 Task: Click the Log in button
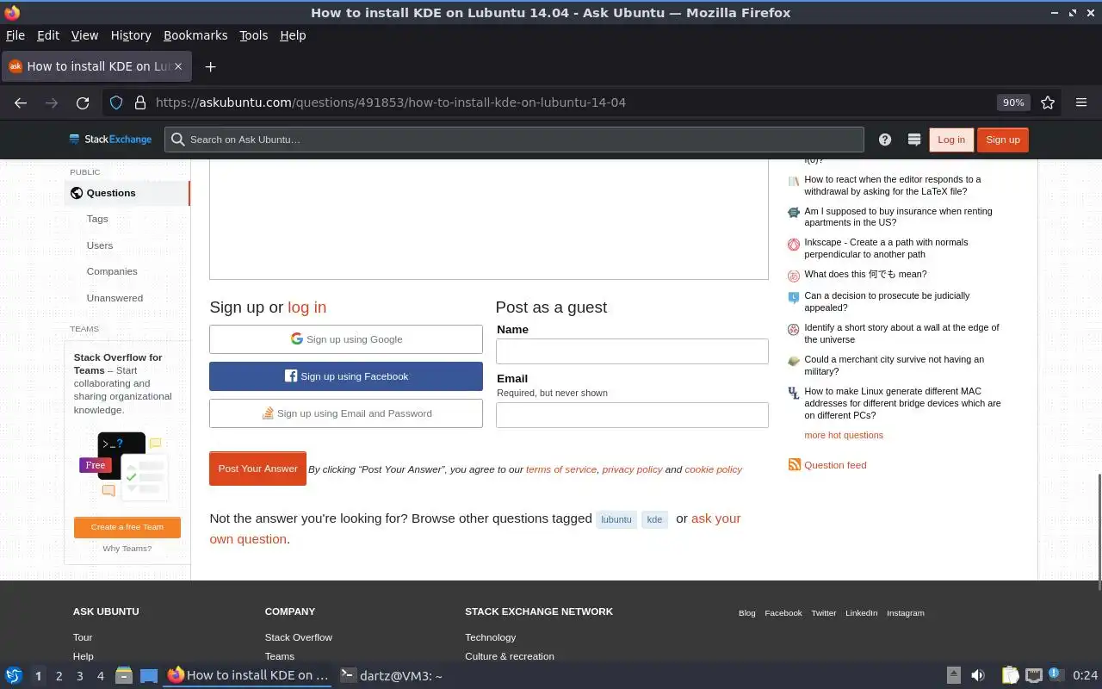point(951,140)
